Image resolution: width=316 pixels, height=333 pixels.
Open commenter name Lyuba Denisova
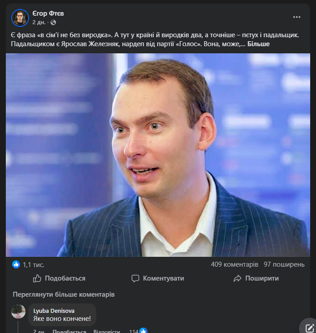click(x=54, y=311)
